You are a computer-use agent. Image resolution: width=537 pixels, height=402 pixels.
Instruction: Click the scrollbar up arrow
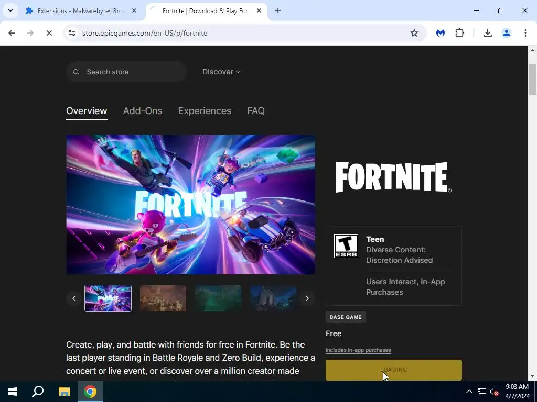pyautogui.click(x=532, y=50)
